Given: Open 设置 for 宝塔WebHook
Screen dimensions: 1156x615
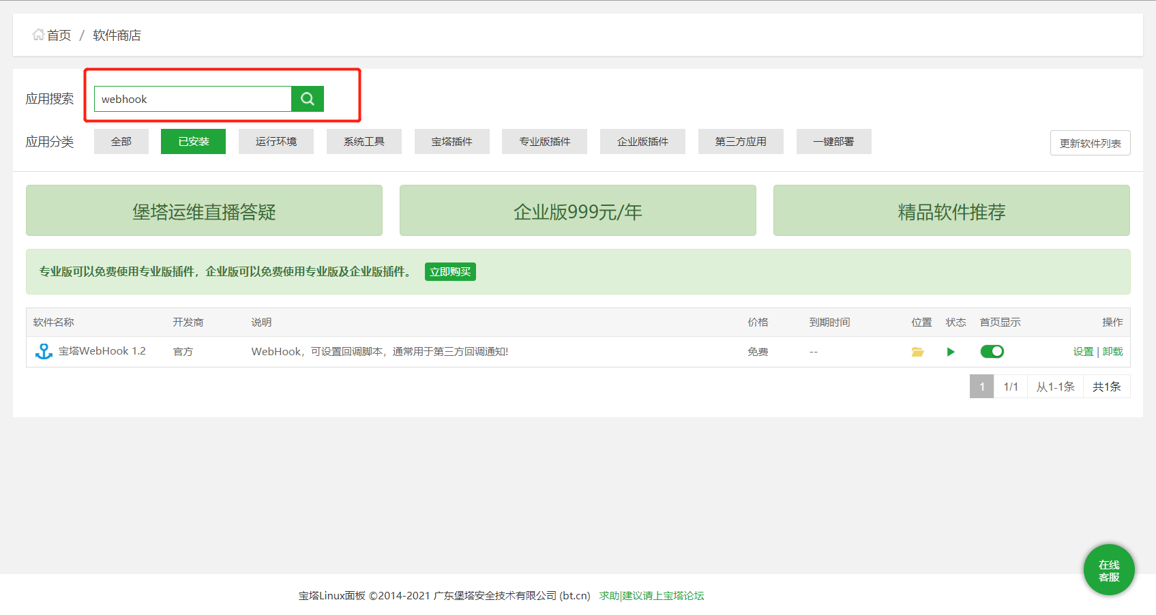Looking at the screenshot, I should point(1083,352).
